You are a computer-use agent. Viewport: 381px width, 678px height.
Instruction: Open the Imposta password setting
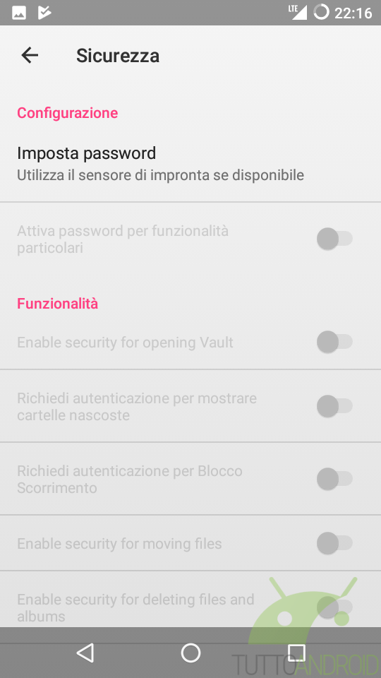[190, 164]
